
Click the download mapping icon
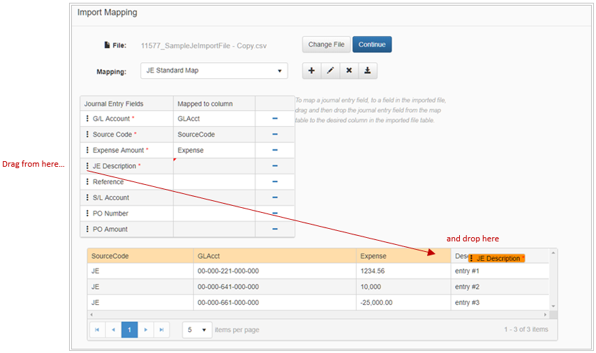tap(368, 70)
